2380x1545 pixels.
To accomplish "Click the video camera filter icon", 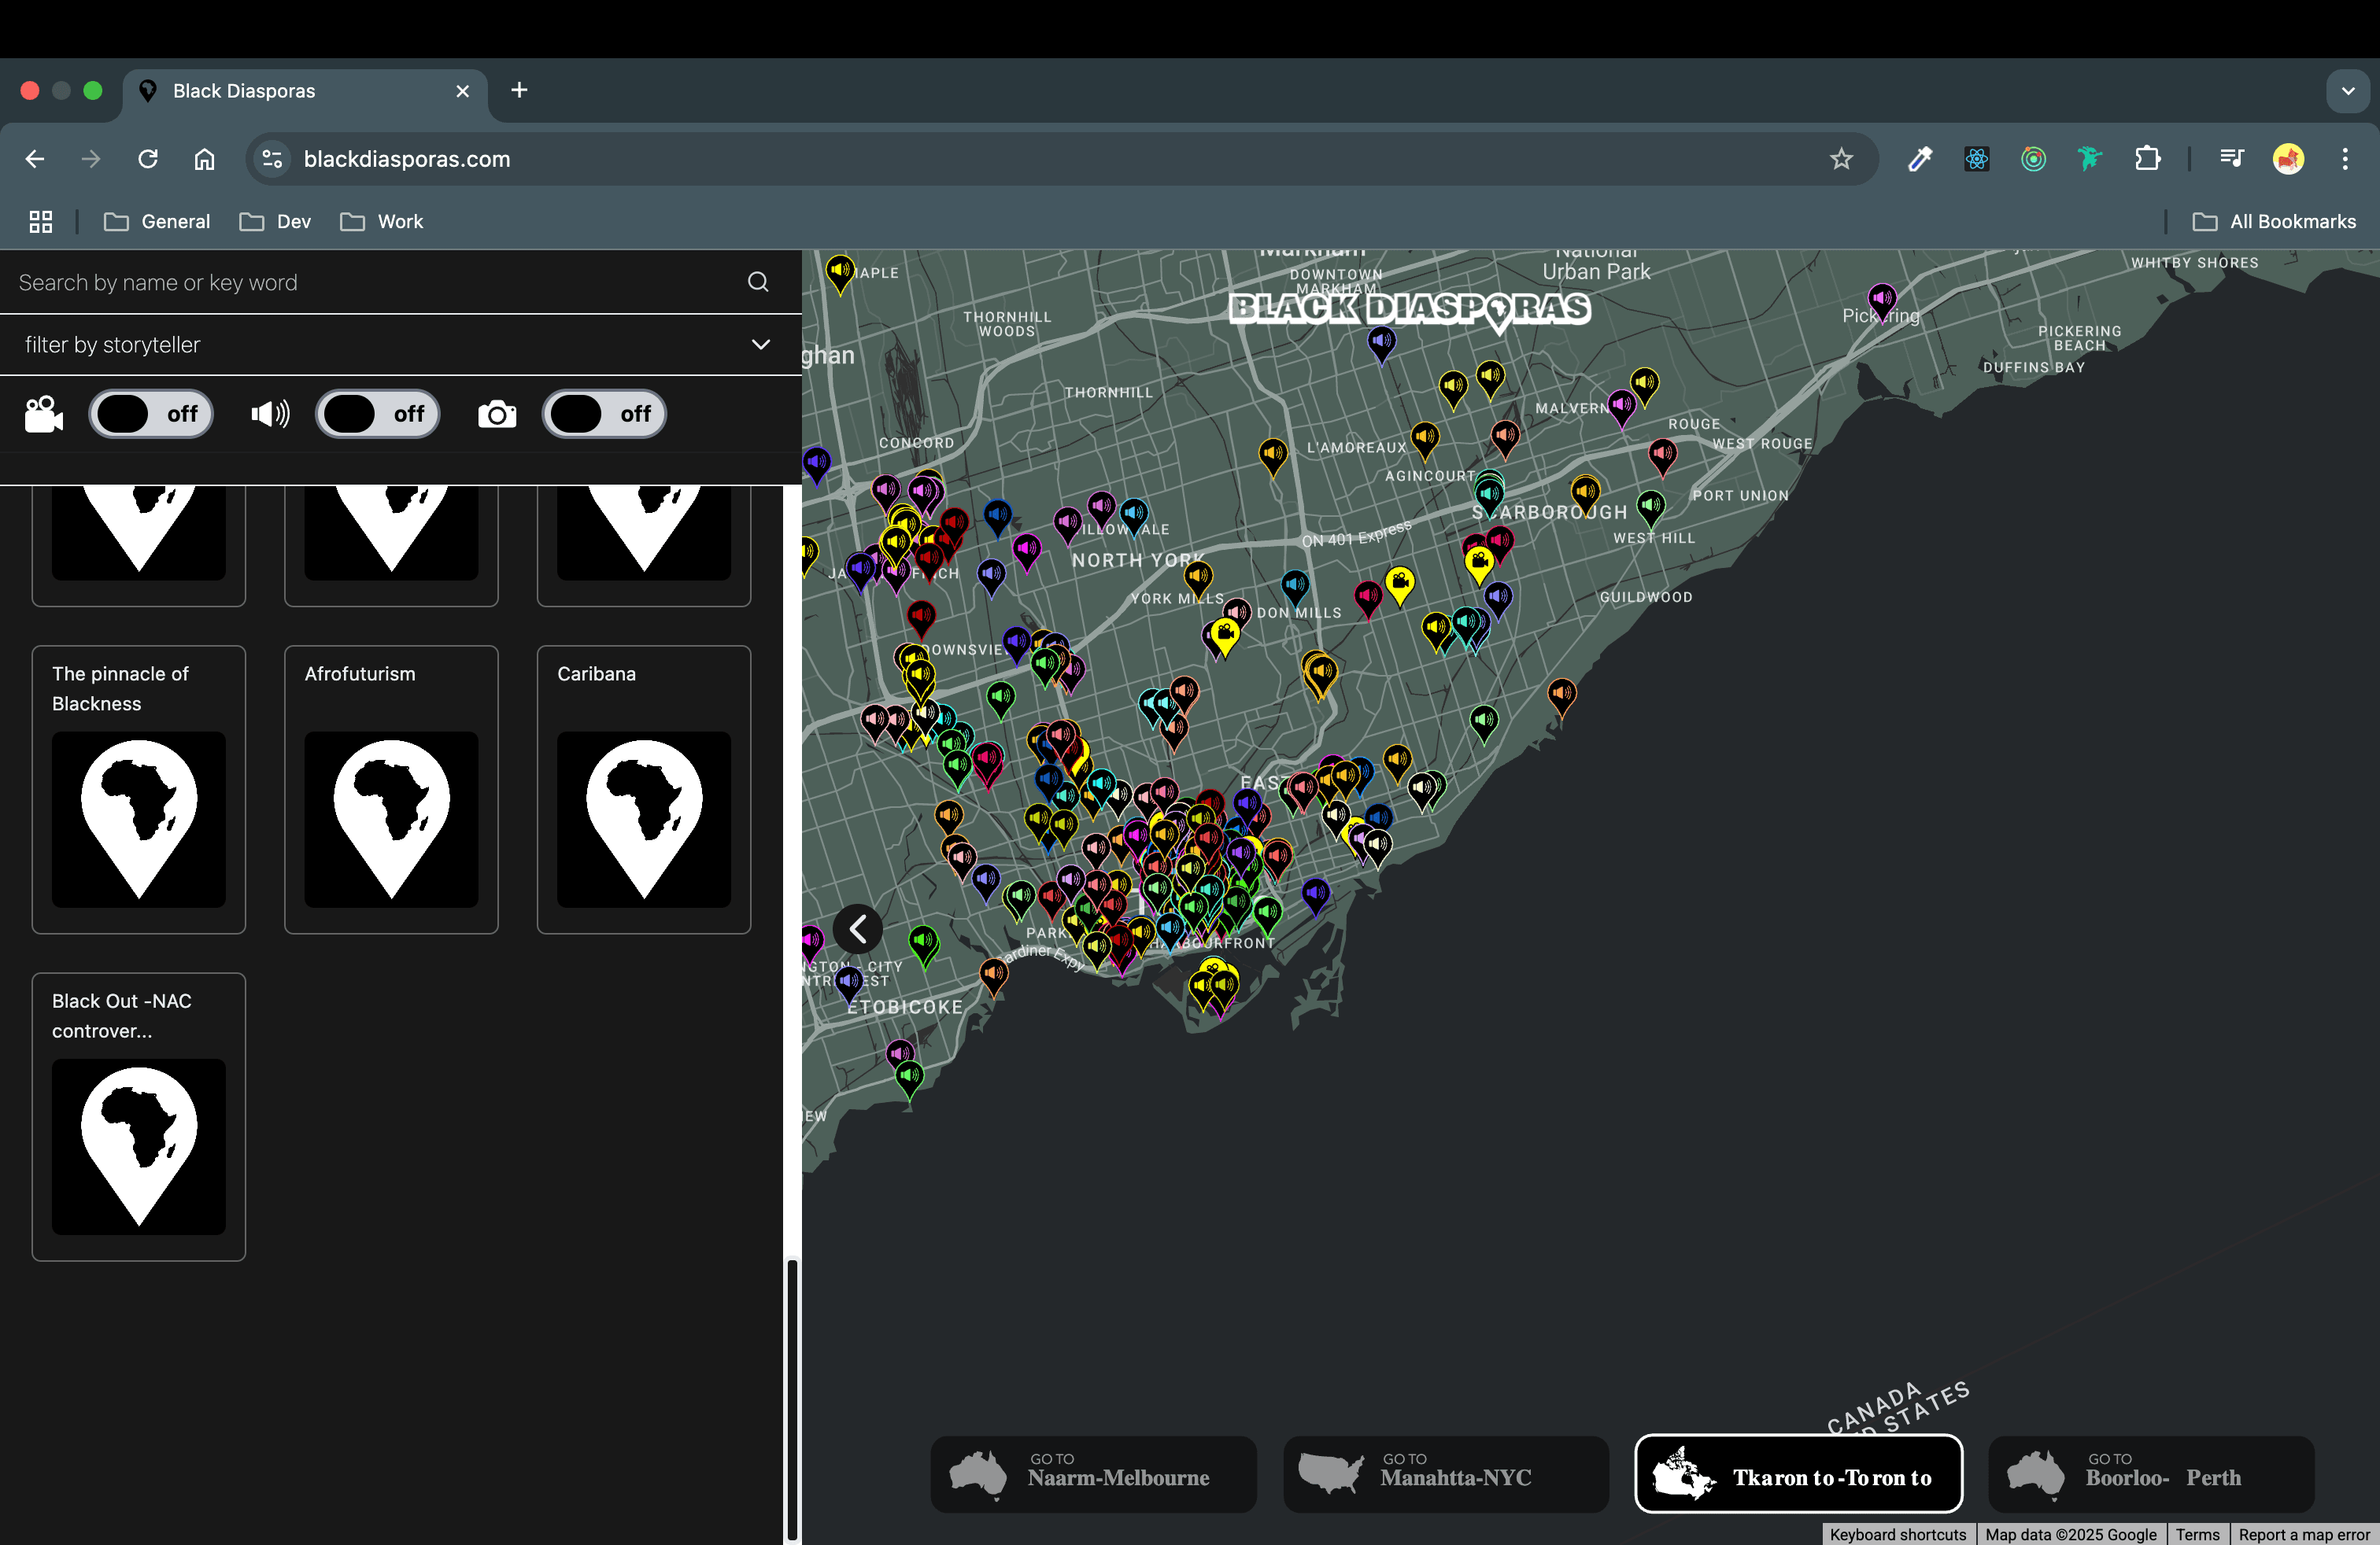I will click(x=44, y=414).
